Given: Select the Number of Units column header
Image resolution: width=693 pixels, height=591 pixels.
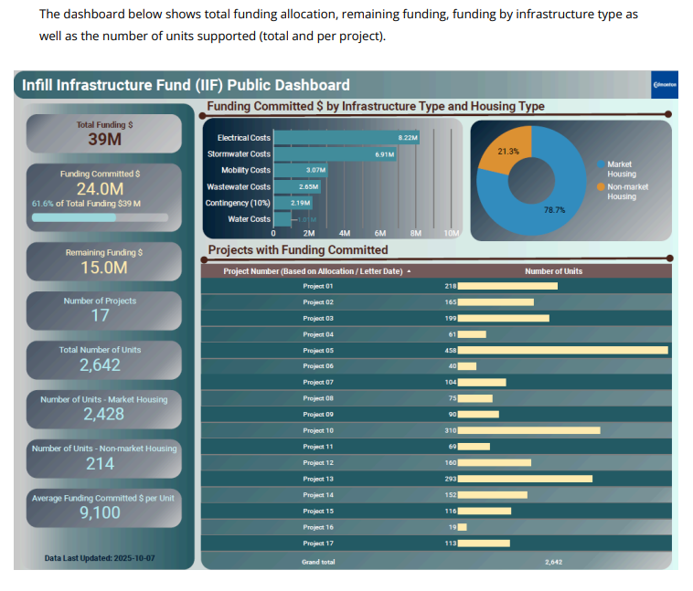Looking at the screenshot, I should 553,271.
